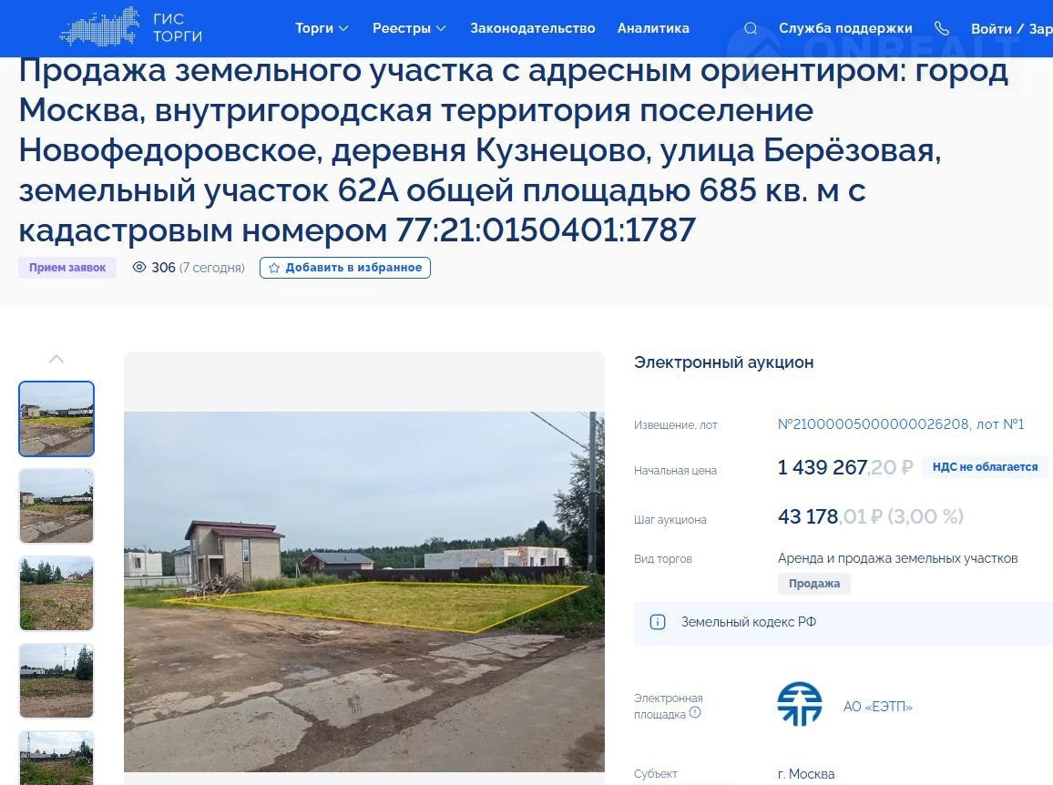Click the Войти login link
1053x785 pixels.
click(x=991, y=29)
